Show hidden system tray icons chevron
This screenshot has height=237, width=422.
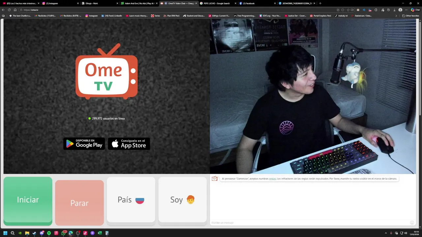[386, 233]
